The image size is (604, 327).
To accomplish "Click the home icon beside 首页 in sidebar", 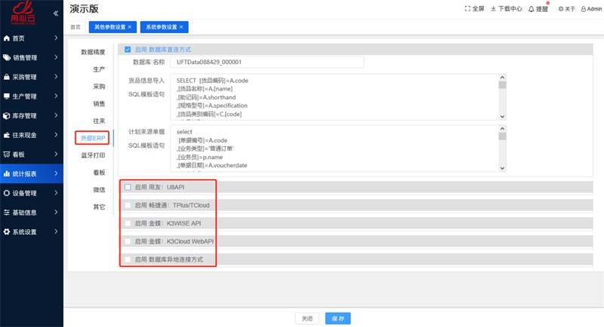I will [7, 38].
